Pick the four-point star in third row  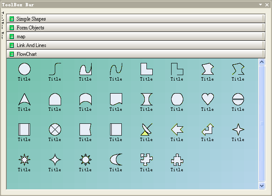point(238,130)
